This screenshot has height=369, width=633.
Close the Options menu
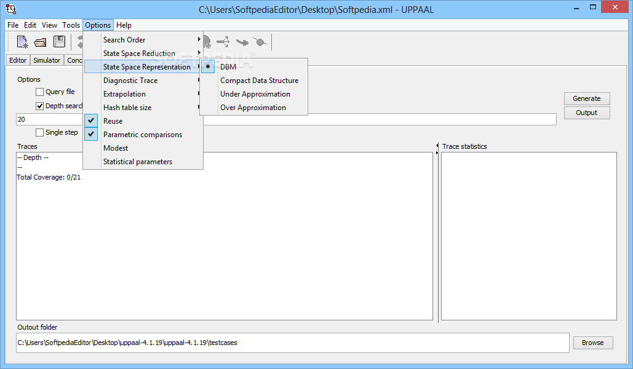tap(98, 25)
